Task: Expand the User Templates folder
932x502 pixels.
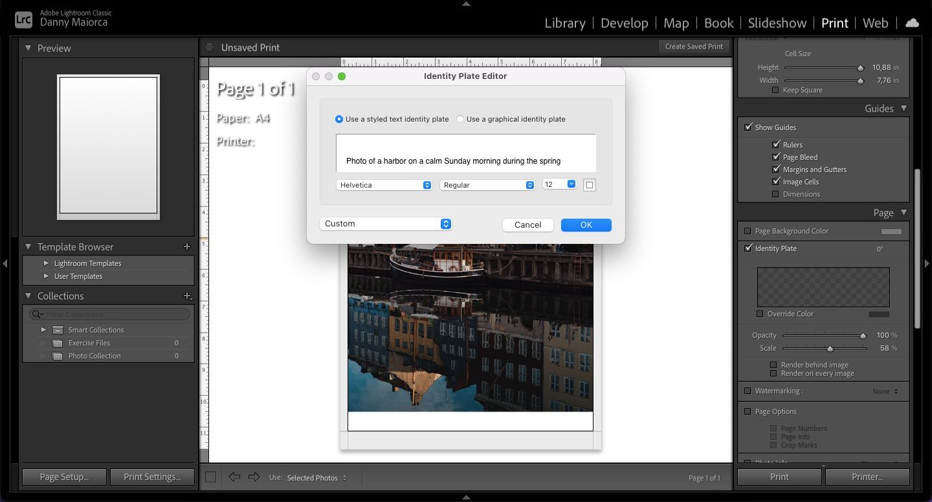Action: (x=46, y=276)
